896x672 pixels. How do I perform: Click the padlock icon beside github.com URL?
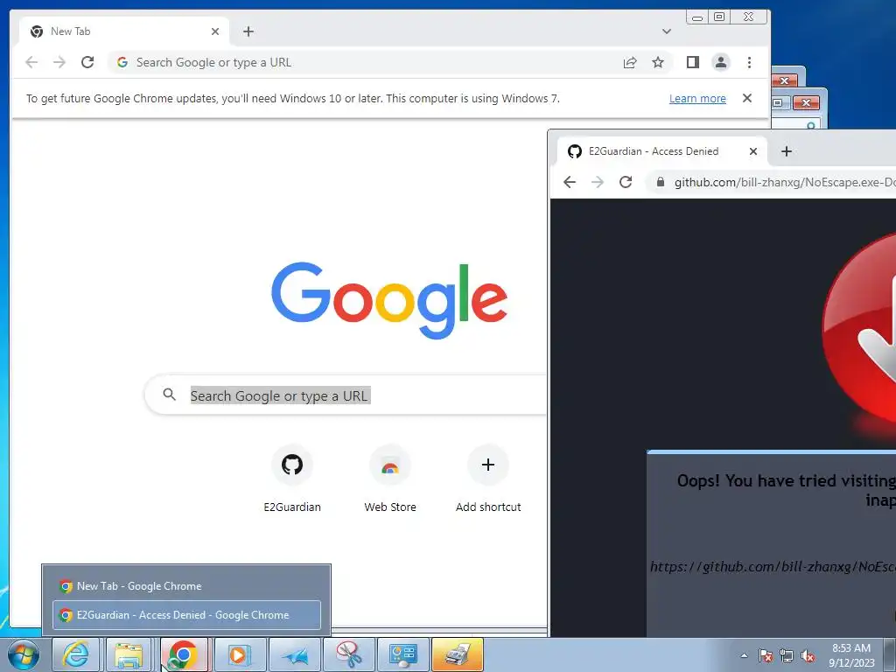[661, 182]
